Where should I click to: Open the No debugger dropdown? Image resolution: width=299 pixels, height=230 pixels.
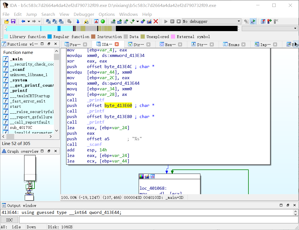click(x=239, y=21)
